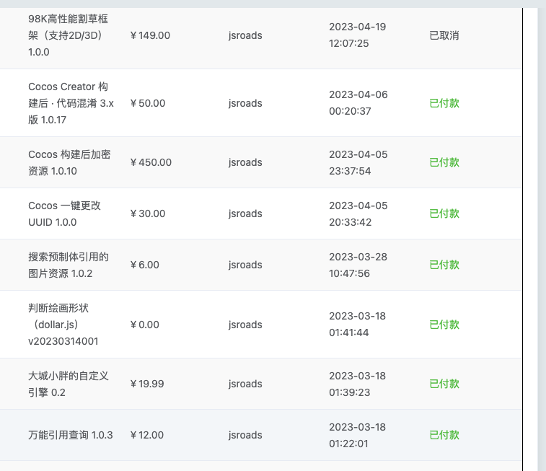Viewport: 546px width, 471px height.
Task: Click the 2023-04-19 12:07:25 order timestamp
Action: point(357,35)
